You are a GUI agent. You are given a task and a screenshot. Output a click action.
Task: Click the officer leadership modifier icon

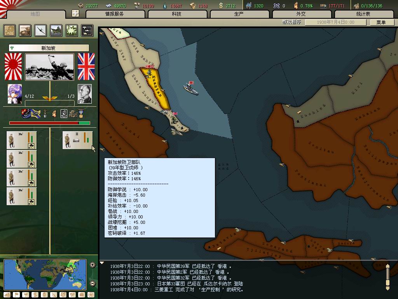tap(64, 114)
